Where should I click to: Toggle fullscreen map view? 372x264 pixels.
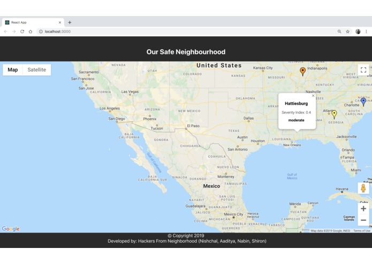[363, 70]
